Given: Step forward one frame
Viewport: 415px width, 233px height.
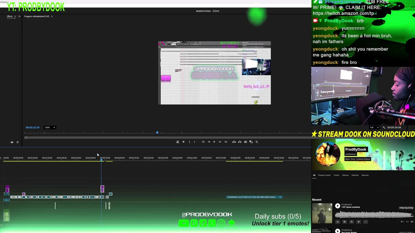Looking at the screenshot, I should coord(220,142).
